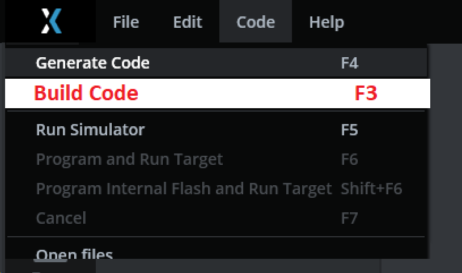This screenshot has width=462, height=273.
Task: Click the separator line below Build Code
Action: point(215,112)
